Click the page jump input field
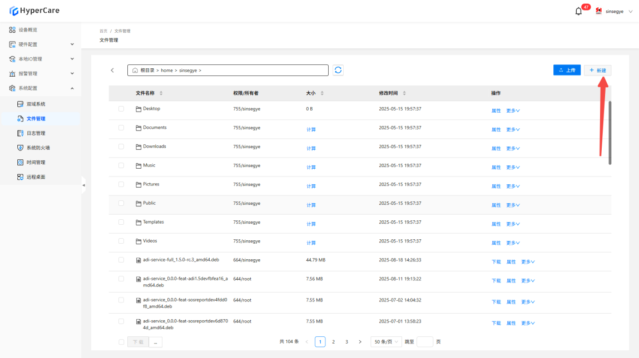 [x=424, y=342]
